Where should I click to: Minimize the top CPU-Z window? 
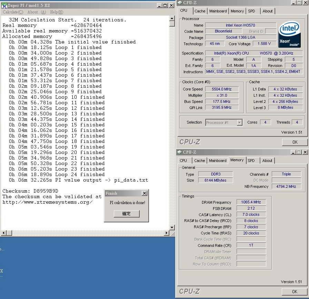(293, 3)
